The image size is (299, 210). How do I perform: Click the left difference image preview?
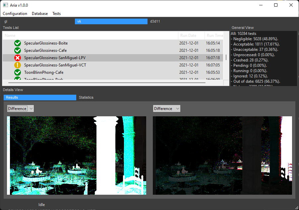point(77,156)
